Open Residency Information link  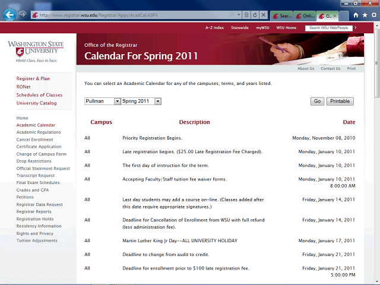coord(39,226)
